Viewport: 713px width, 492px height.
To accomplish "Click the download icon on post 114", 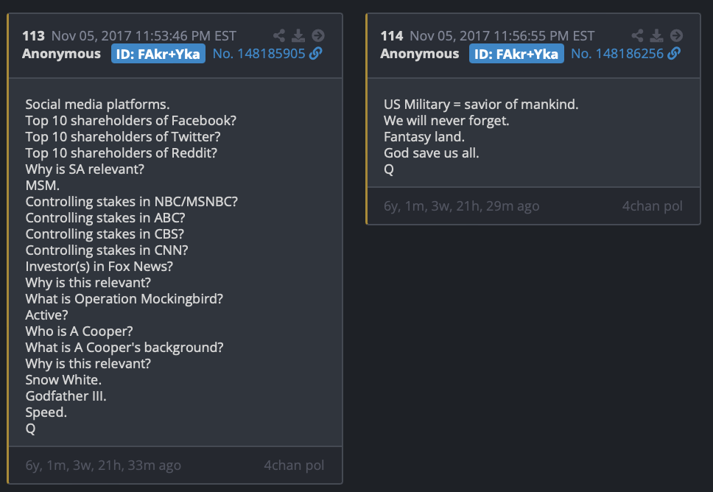I will (657, 35).
